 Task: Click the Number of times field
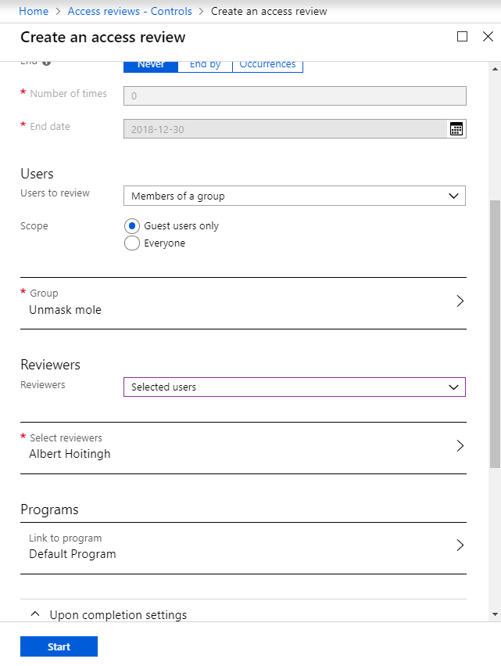tap(294, 95)
